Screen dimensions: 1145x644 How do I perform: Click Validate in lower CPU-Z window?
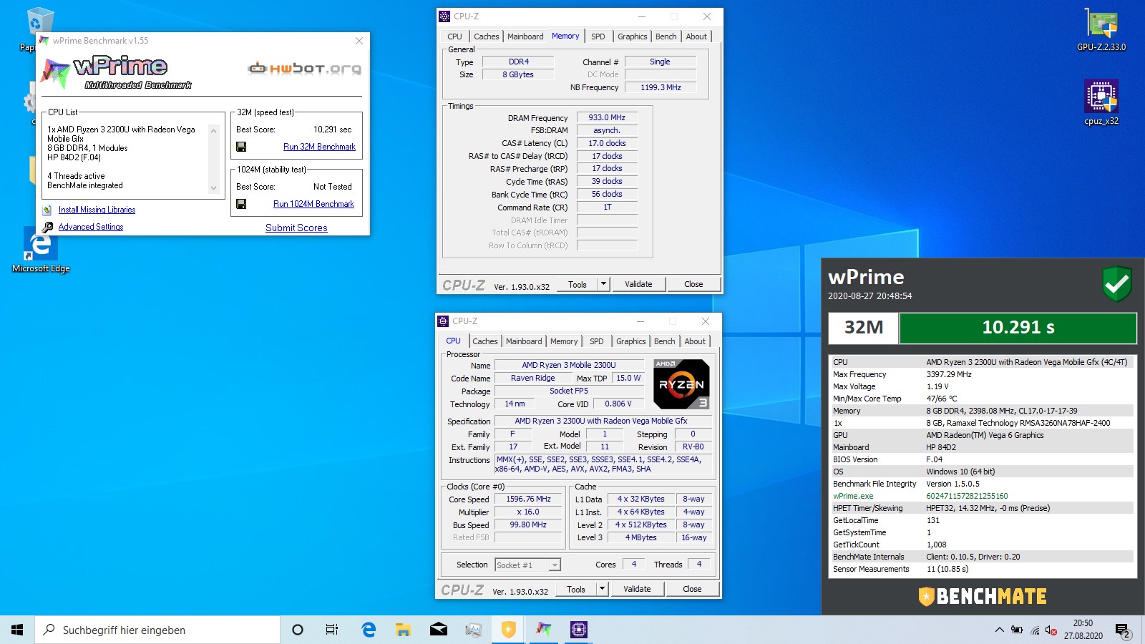pyautogui.click(x=637, y=589)
